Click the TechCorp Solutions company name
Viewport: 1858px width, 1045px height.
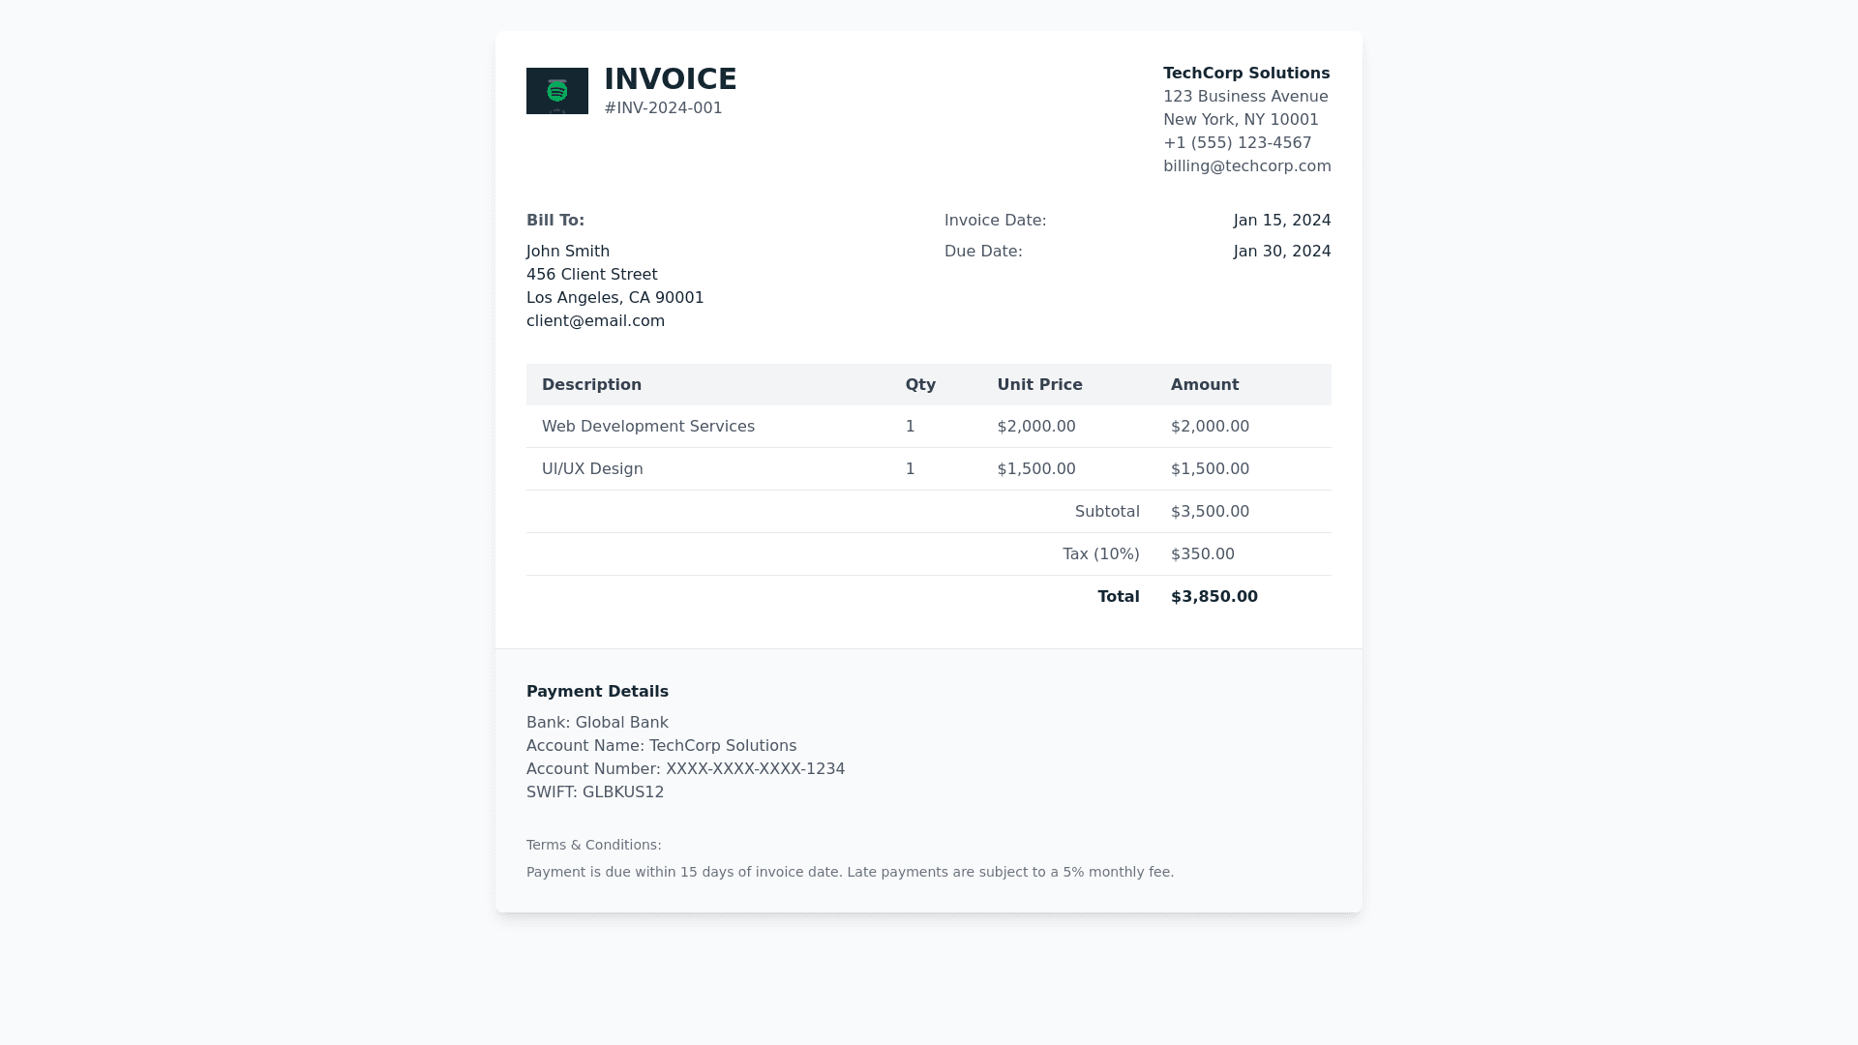tap(1245, 74)
